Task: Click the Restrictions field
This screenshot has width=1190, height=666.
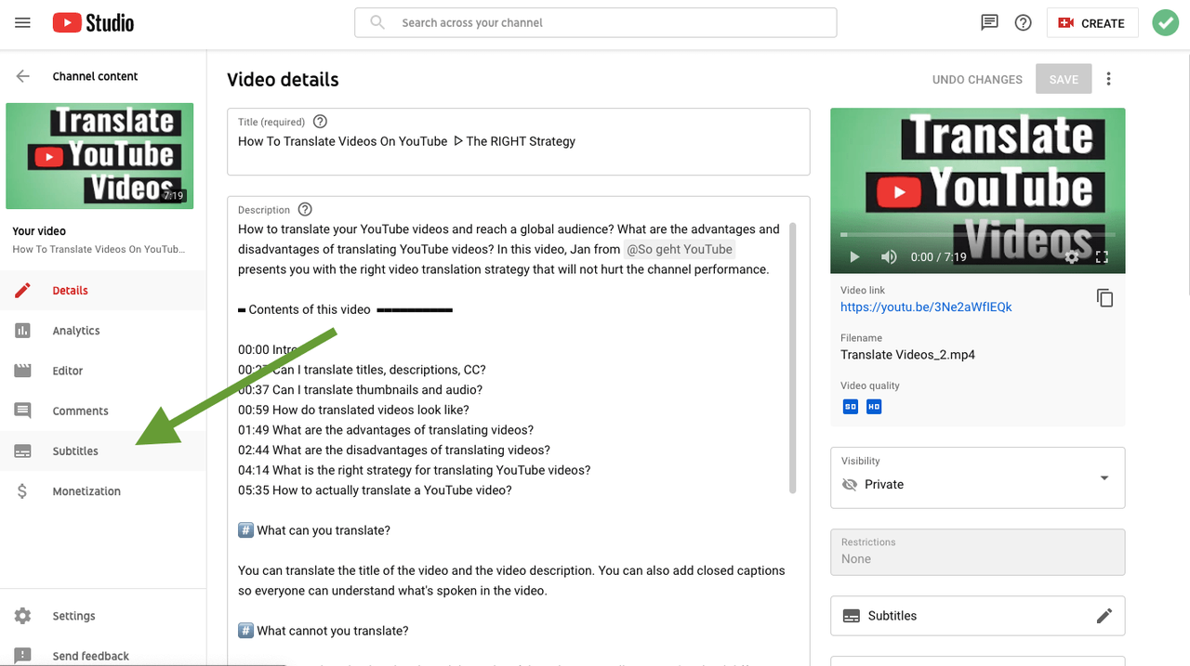Action: point(977,552)
